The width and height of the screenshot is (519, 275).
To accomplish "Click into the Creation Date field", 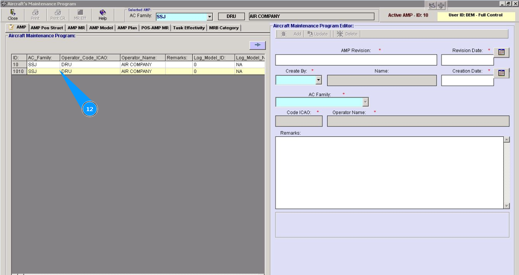I will [467, 80].
